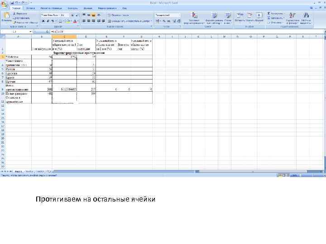
Task: Open Format as Table (Форматировать как таблицу)
Action: 214,18
